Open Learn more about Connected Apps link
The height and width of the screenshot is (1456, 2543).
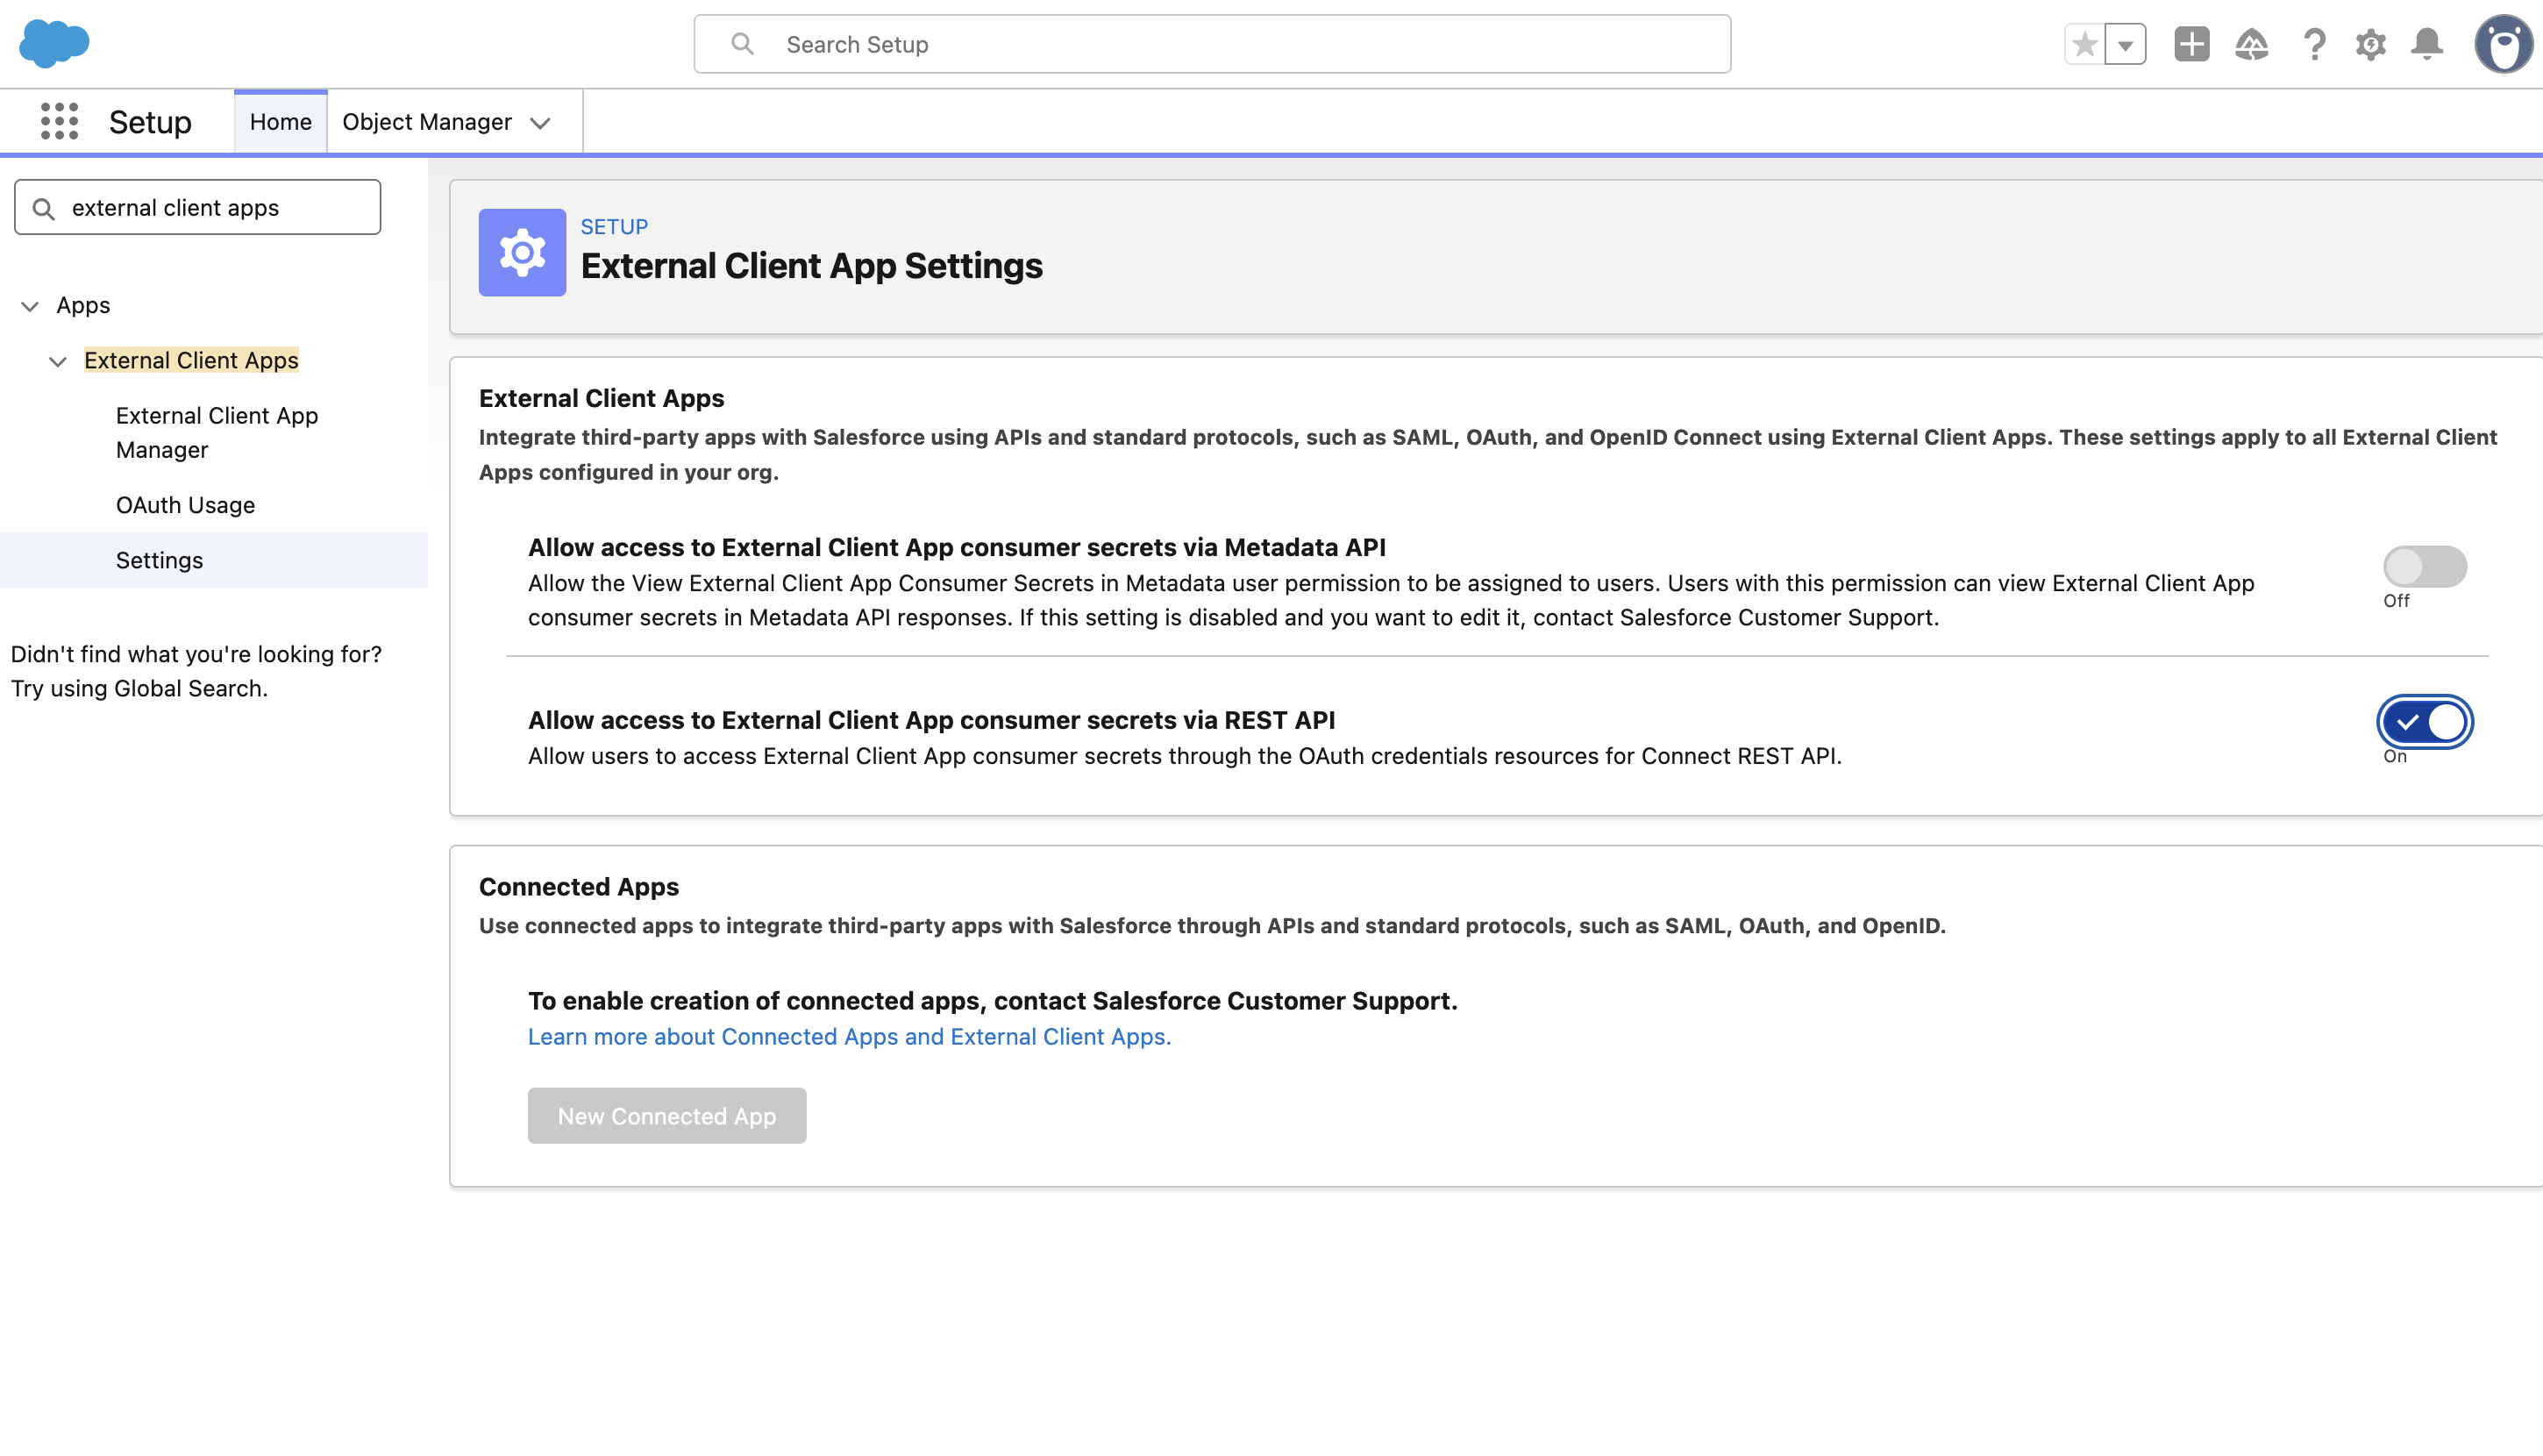click(850, 1037)
